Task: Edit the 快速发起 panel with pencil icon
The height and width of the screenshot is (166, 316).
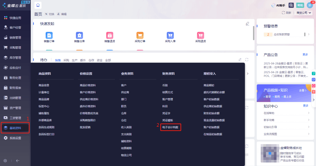Action: 248,24
